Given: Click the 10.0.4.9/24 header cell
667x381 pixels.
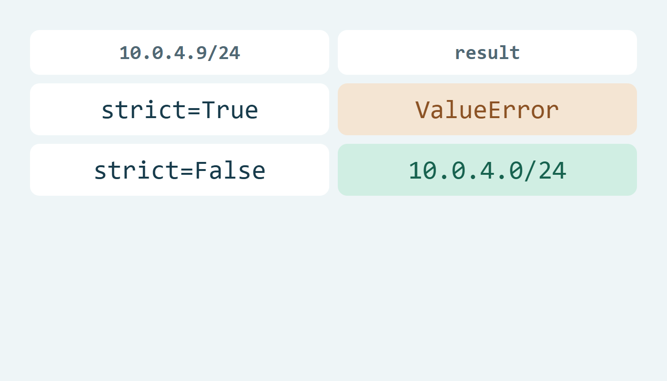Looking at the screenshot, I should [180, 52].
